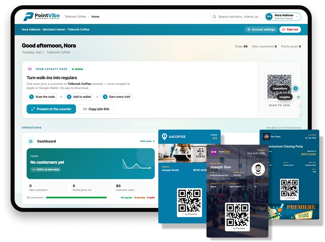
Task: Click the expand icon in Present button
Action: point(33,109)
